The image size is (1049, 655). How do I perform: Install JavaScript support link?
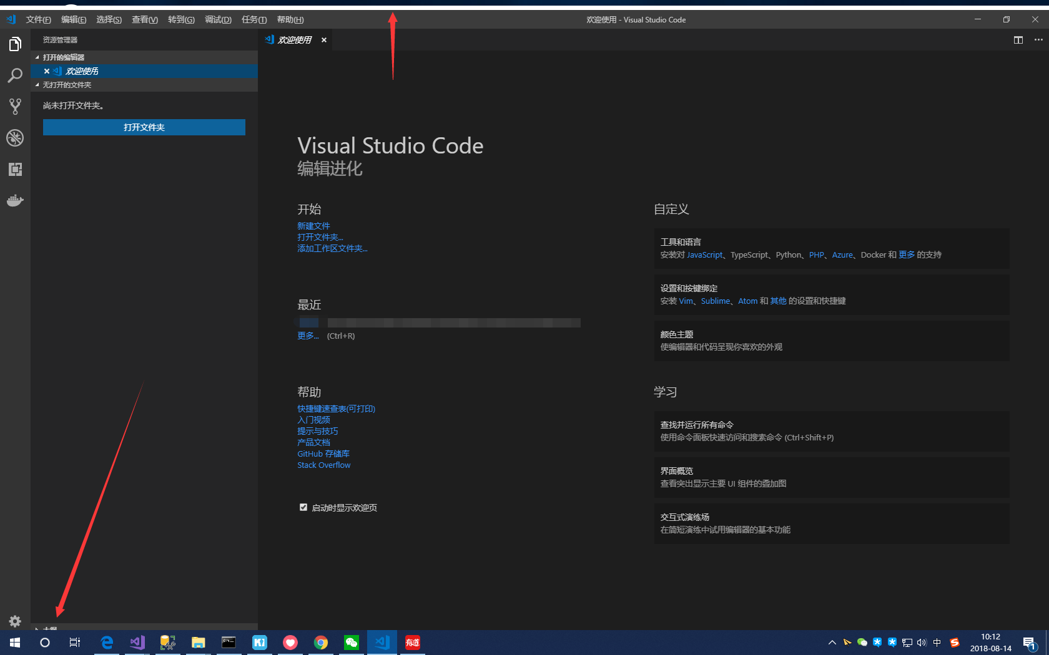point(705,255)
